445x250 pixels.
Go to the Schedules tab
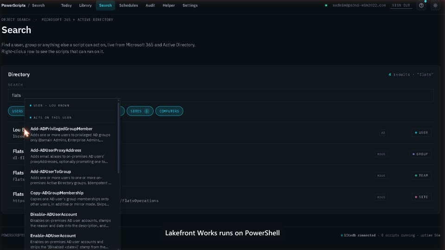(128, 6)
